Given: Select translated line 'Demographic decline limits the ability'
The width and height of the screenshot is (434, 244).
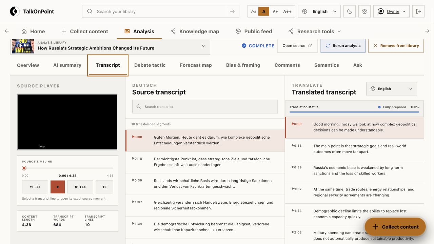Looking at the screenshot, I should tap(354, 215).
